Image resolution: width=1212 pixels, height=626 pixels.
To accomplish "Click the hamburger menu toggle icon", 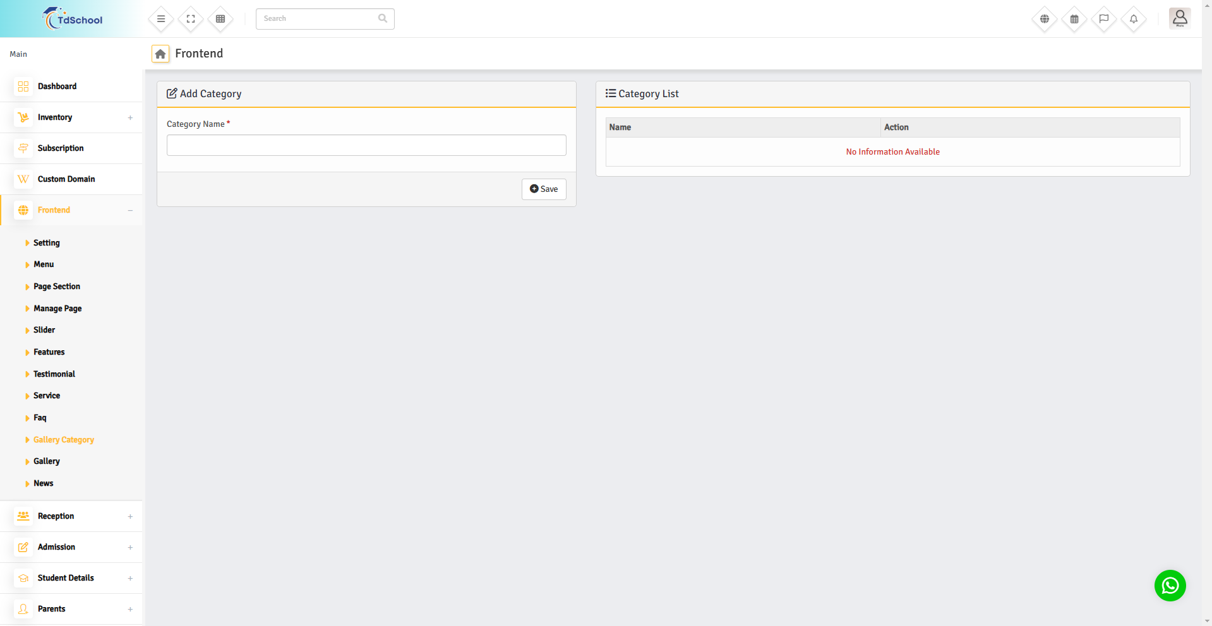I will click(x=161, y=19).
